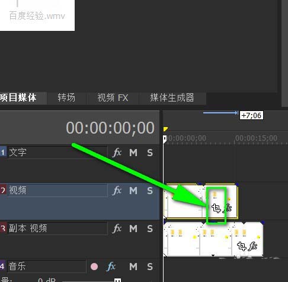Open track FX for 音乐 track
This screenshot has height=282, width=288.
coord(111,267)
